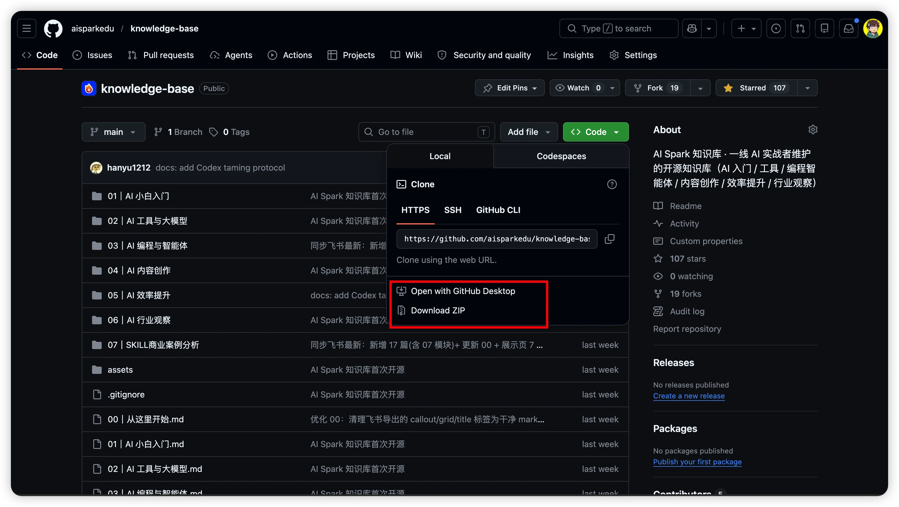Click the branch icon beside 1 Branch
The image size is (899, 507).
(x=158, y=132)
